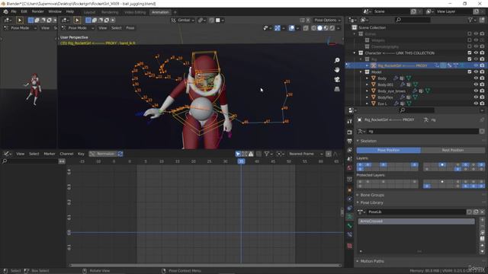
Task: Move the pose down in the Pose Library list
Action: 482,251
